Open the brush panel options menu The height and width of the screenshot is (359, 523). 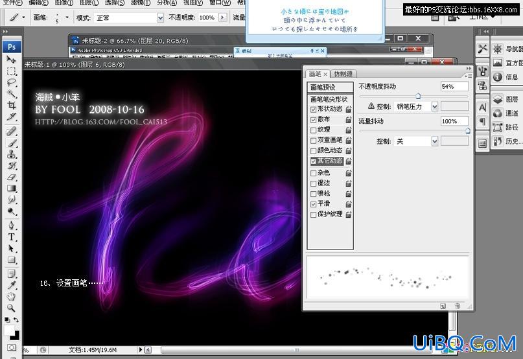pyautogui.click(x=469, y=76)
